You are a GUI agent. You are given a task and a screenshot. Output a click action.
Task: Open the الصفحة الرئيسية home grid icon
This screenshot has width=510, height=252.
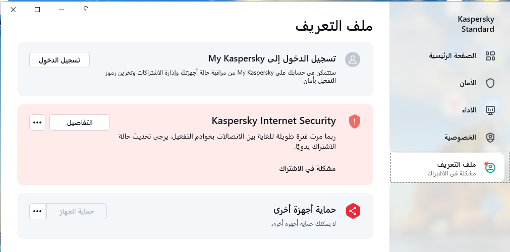(490, 56)
